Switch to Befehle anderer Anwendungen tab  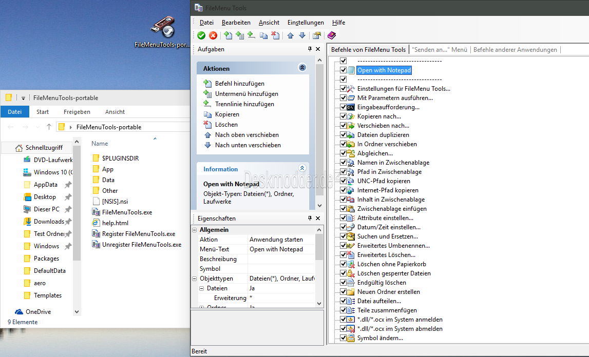[515, 50]
